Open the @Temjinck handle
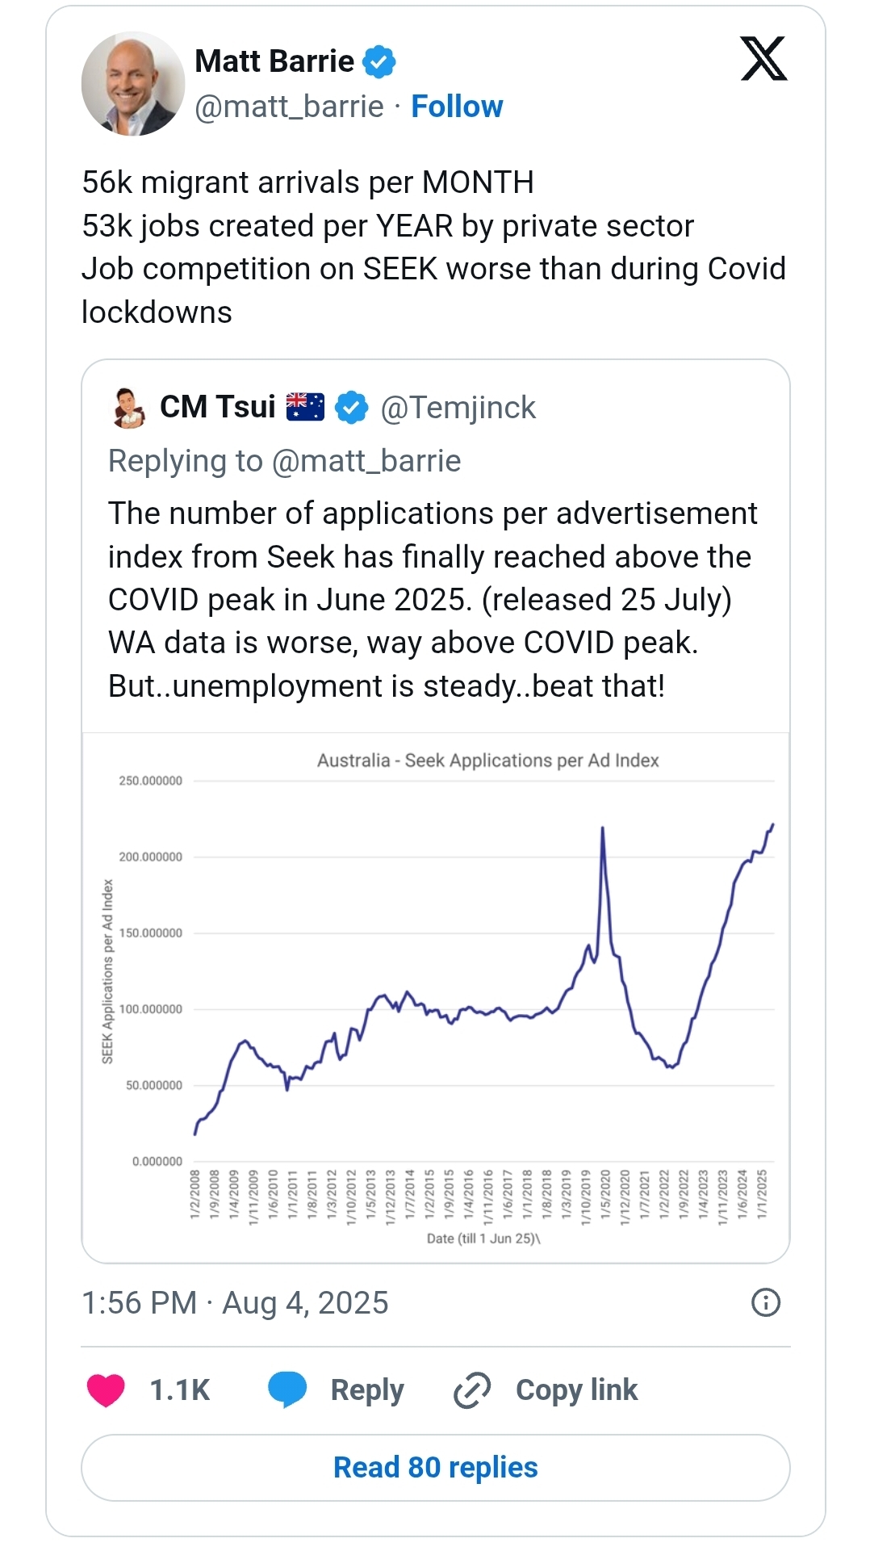 [x=458, y=408]
